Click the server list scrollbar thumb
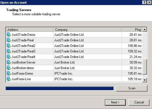Image resolution: width=152 pixels, height=109 pixels. (x=145, y=67)
